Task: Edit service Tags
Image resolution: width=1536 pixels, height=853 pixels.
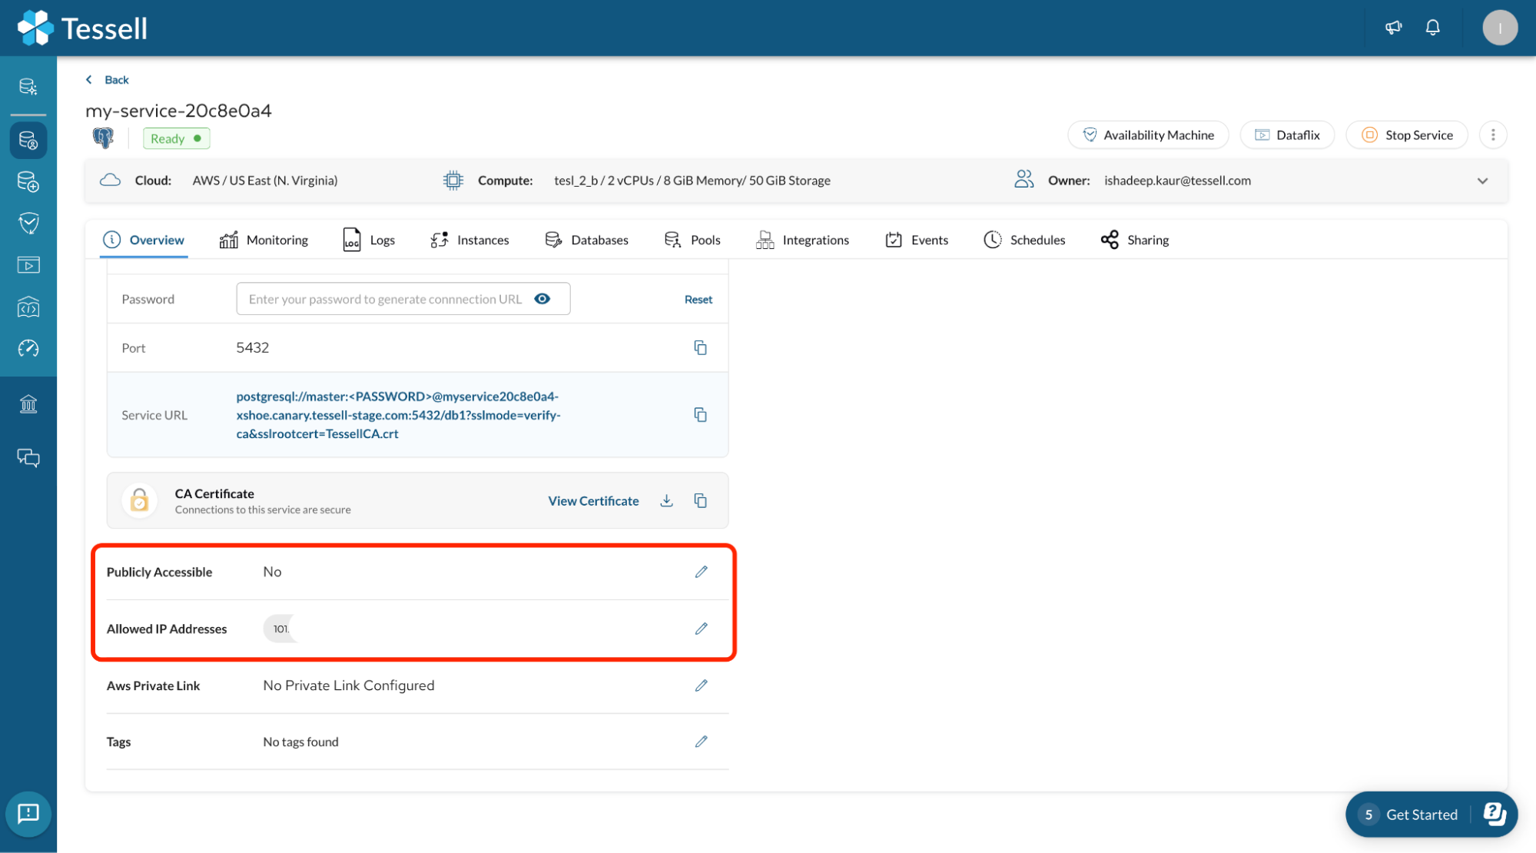Action: [701, 742]
